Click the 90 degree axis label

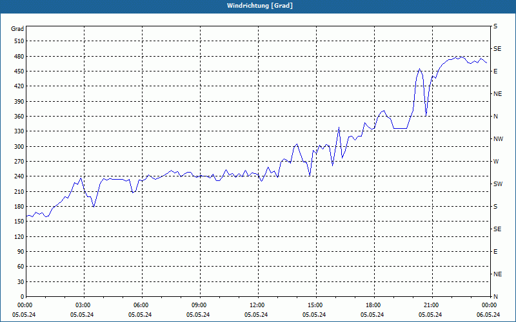pyautogui.click(x=21, y=252)
